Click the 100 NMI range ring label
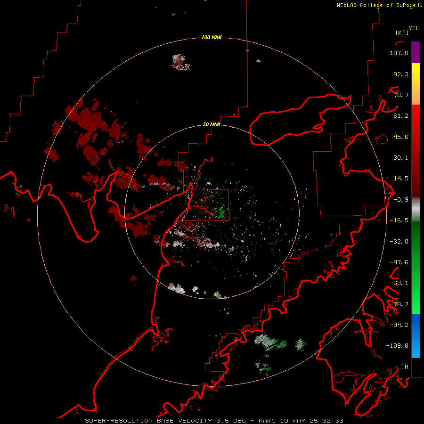 212,37
